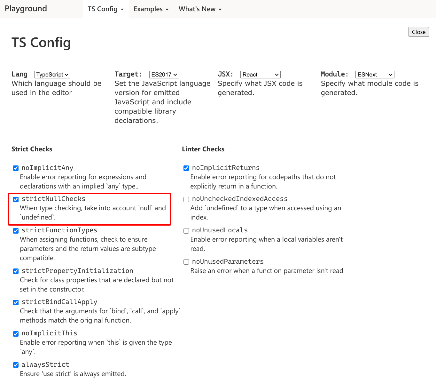
Task: Click the noUnusedLocals label
Action: tap(220, 230)
